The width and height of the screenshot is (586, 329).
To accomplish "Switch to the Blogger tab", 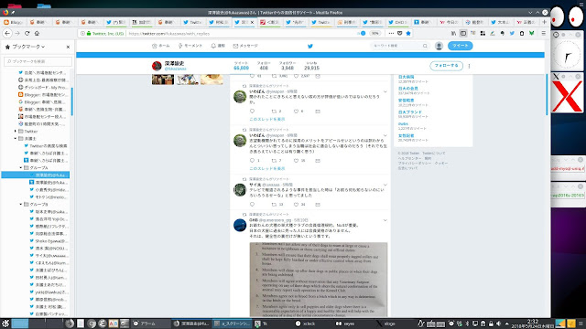I will click(x=14, y=22).
